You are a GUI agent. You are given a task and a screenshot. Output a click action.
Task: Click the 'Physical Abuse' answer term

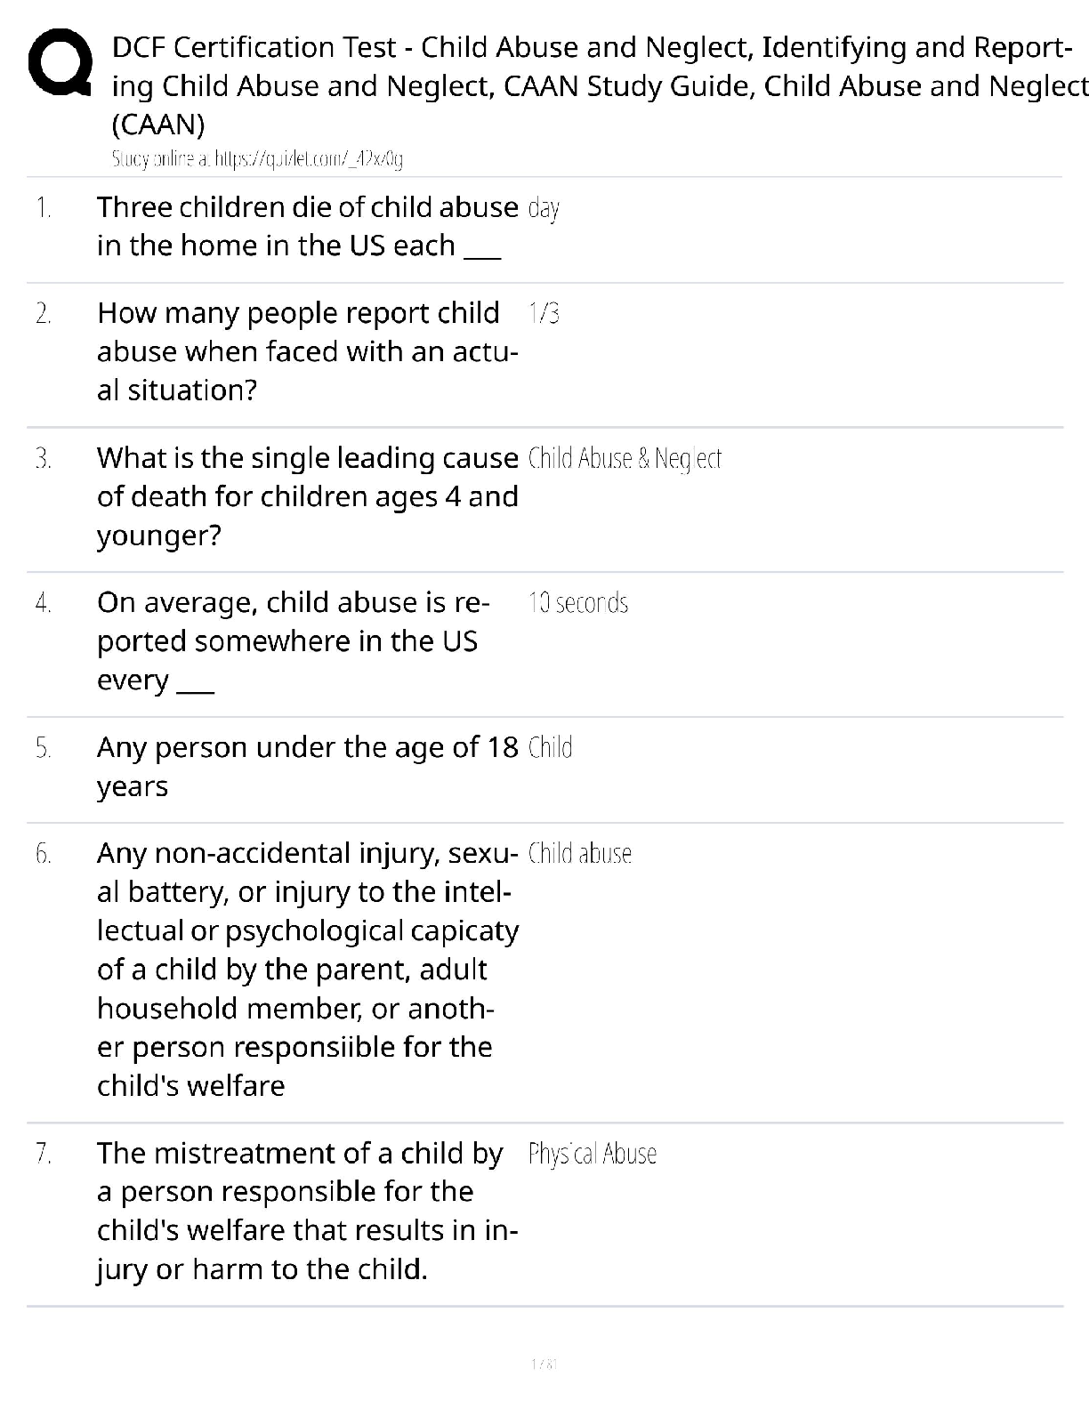coord(593,1154)
